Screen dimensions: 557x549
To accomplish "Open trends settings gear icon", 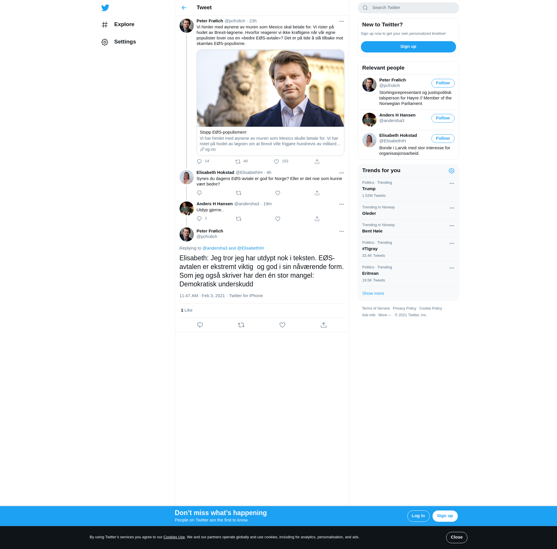I will tap(451, 171).
